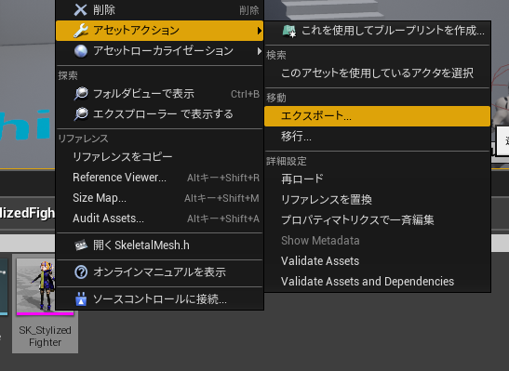
Task: Select the SK_StylizedFighter asset thumbnail
Action: point(45,303)
